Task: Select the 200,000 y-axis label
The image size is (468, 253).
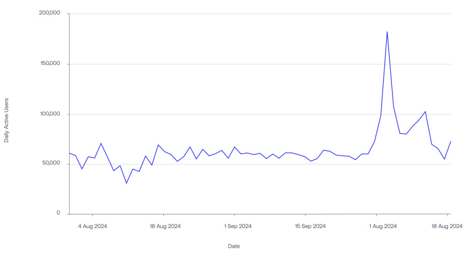Action: 50,13
